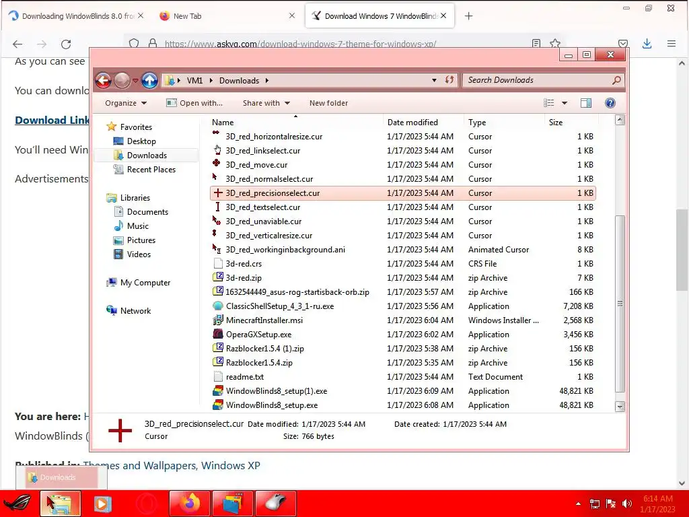Show the preview pane icon in Explorer toolbar
Screen dimensions: 689x517
tap(586, 103)
